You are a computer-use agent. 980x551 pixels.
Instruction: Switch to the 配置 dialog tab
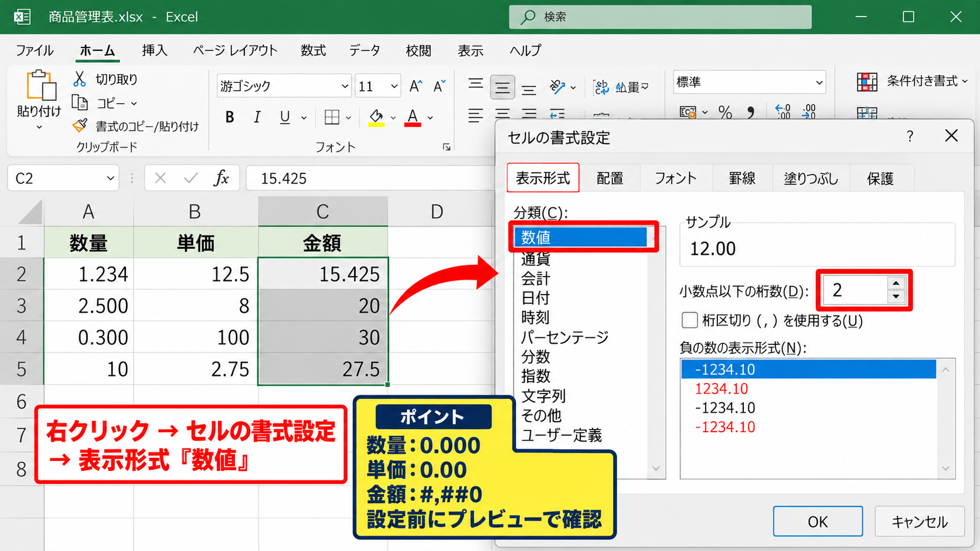[610, 179]
